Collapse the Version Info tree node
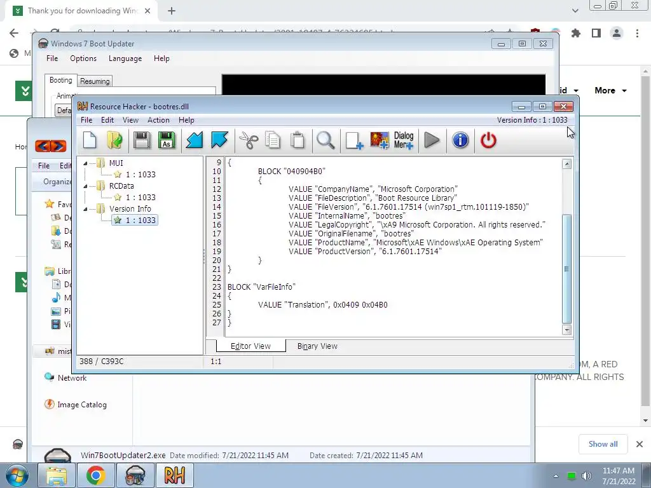Viewport: 651px width, 488px height. pyautogui.click(x=85, y=209)
